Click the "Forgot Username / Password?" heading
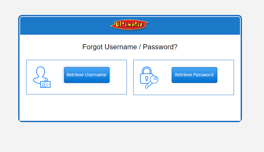This screenshot has height=152, width=264. pos(130,47)
